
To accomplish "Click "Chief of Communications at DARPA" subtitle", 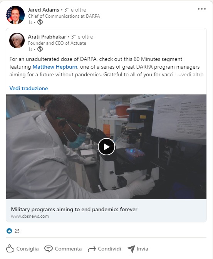I will pos(64,16).
